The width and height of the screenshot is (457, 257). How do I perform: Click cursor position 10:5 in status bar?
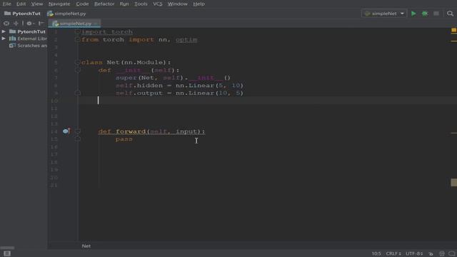coord(376,254)
